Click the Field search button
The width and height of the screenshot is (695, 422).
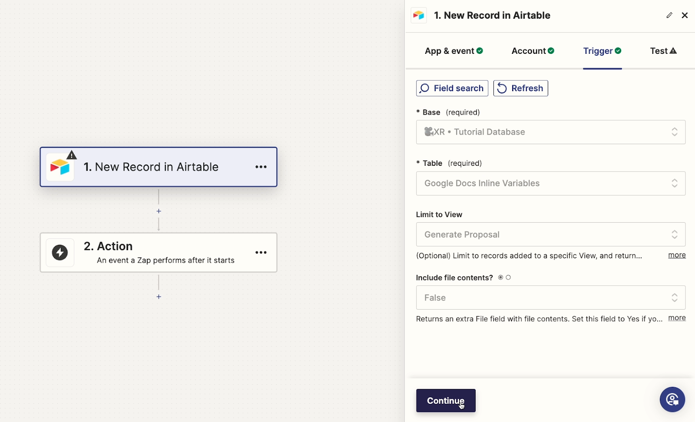(452, 88)
